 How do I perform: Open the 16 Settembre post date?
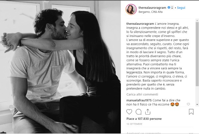(134, 124)
